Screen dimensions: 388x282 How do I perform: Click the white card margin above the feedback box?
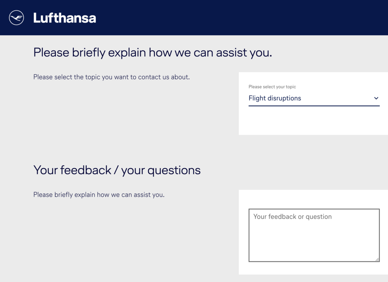pos(314,199)
